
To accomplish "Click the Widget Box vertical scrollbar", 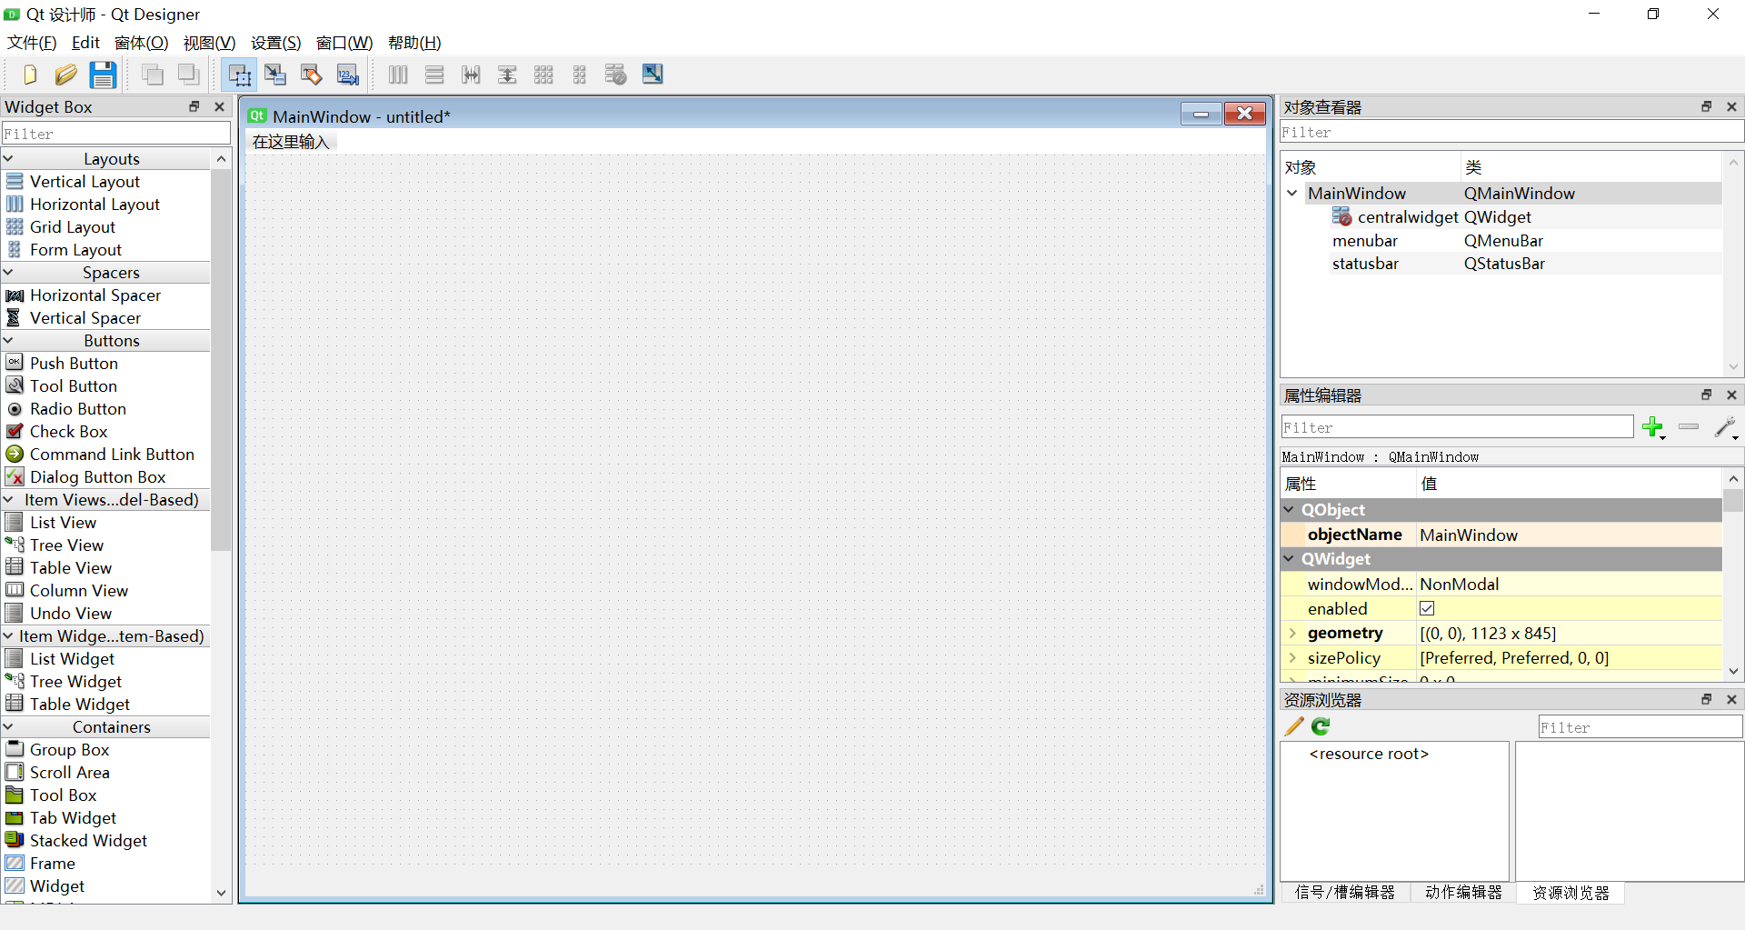I will pos(221,359).
